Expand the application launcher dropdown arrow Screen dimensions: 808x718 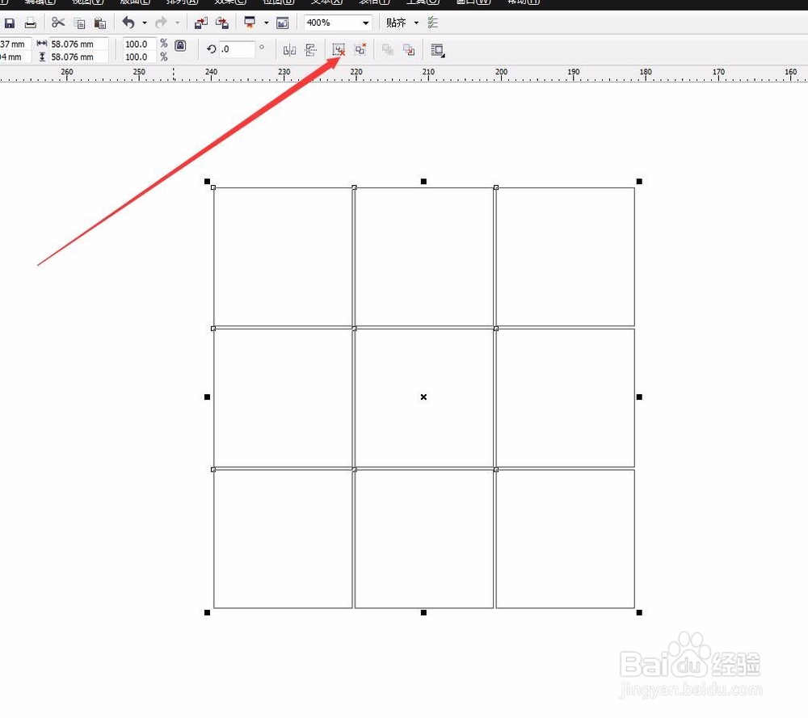[266, 23]
